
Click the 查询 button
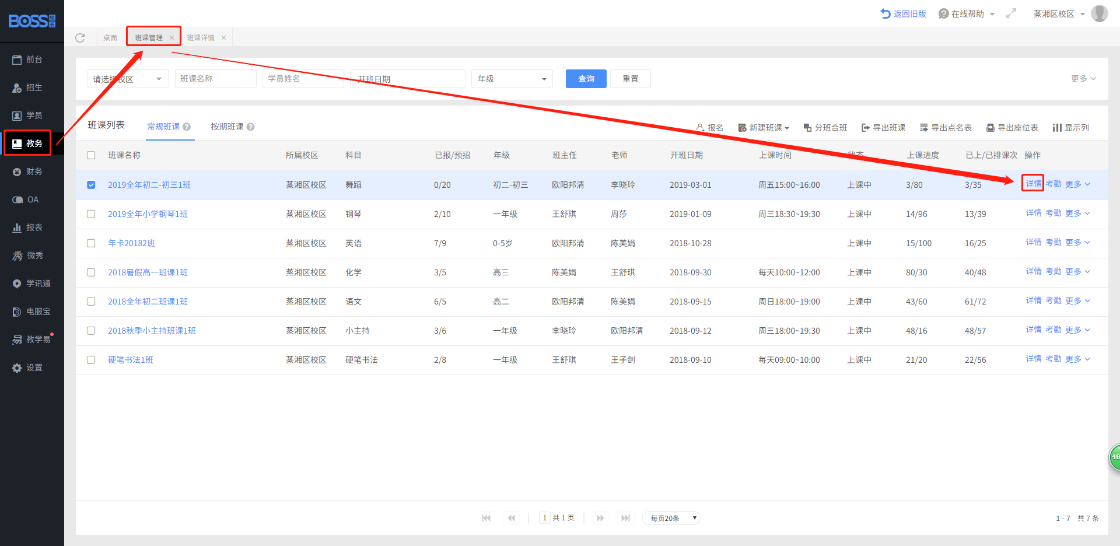pos(586,79)
